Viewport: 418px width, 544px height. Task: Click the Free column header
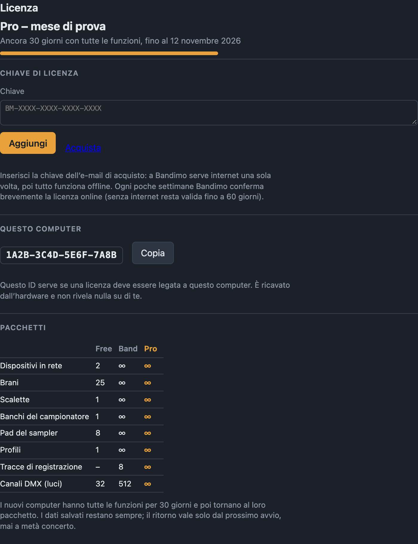(x=104, y=349)
